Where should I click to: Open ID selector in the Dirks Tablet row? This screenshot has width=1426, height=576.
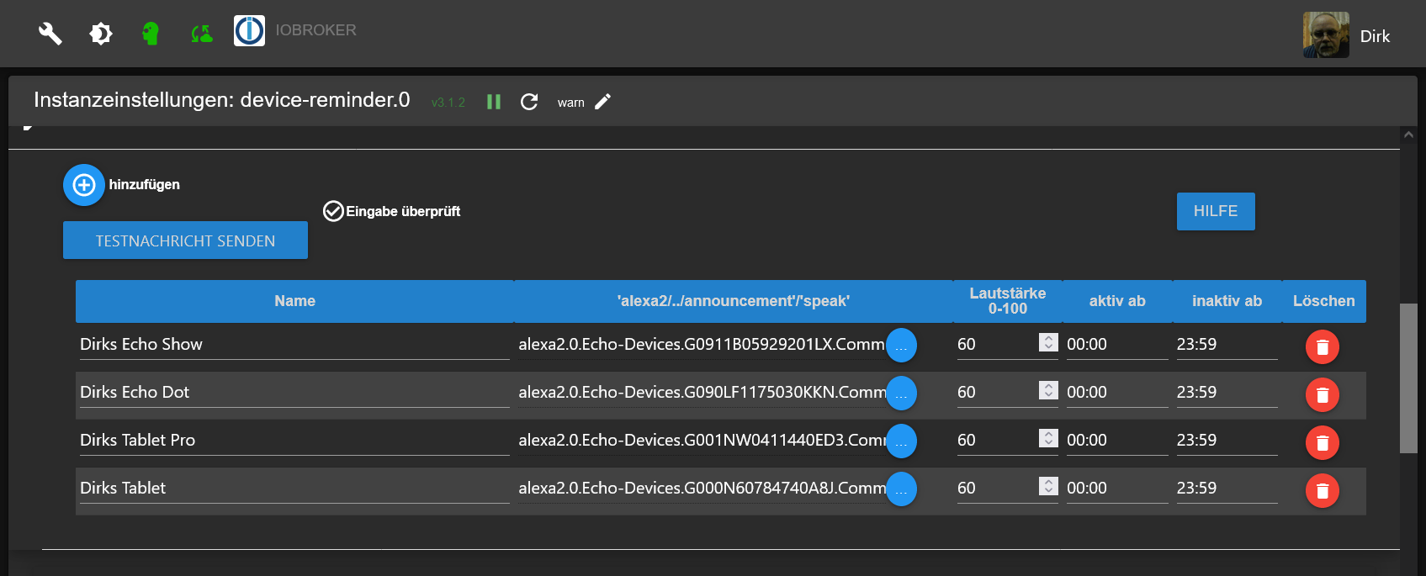(901, 489)
